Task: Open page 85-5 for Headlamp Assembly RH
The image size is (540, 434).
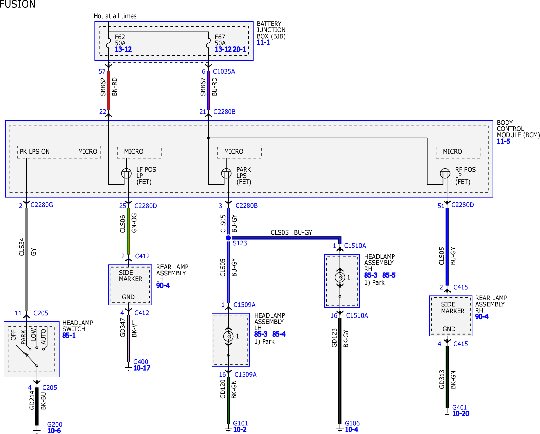Action: pos(389,275)
